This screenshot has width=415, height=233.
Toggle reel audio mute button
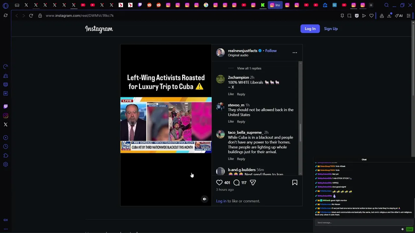(205, 199)
